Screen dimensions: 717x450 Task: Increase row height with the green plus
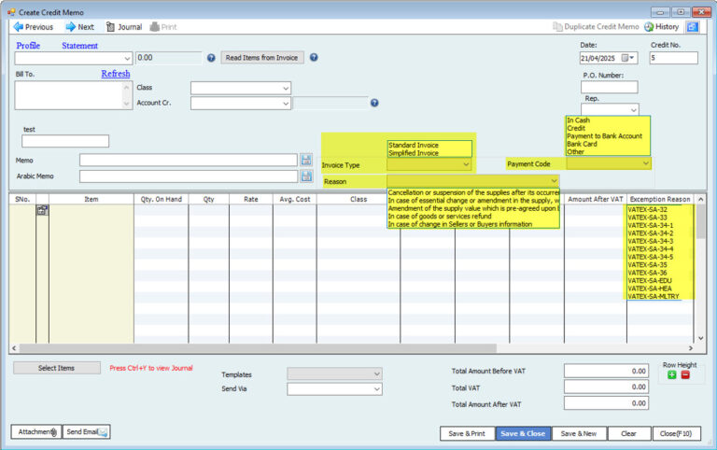tap(671, 375)
